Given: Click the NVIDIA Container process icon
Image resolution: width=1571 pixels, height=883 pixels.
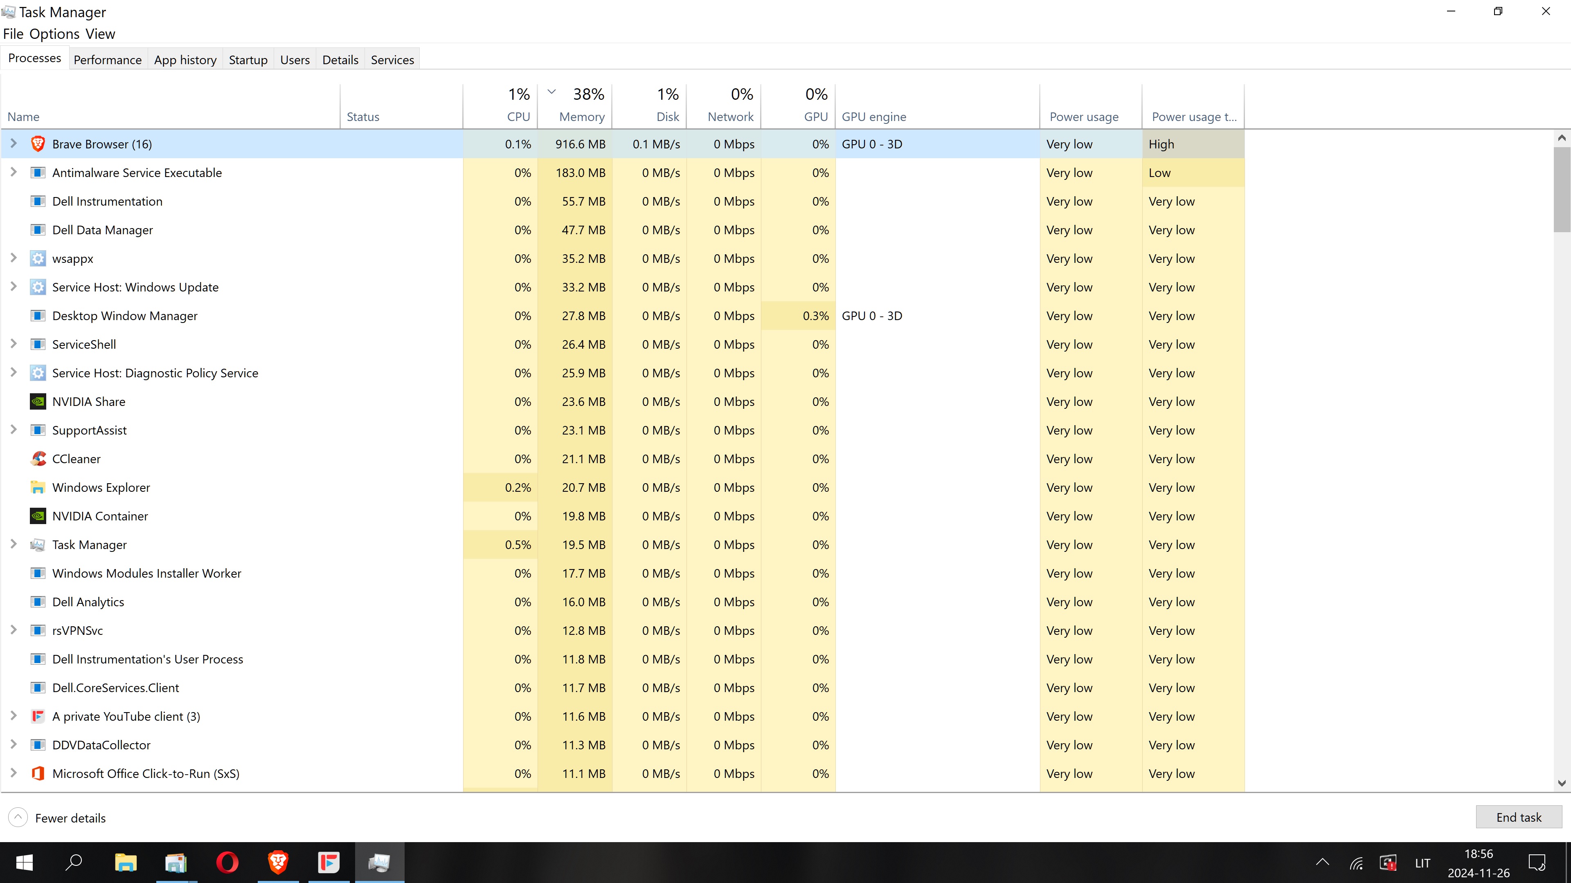Looking at the screenshot, I should pos(38,516).
